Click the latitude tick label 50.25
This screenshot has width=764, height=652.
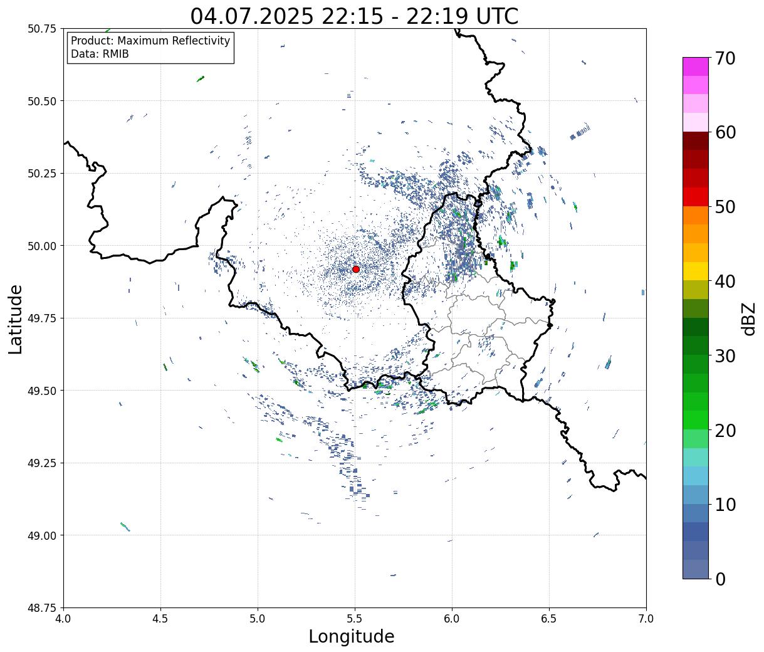click(x=42, y=174)
